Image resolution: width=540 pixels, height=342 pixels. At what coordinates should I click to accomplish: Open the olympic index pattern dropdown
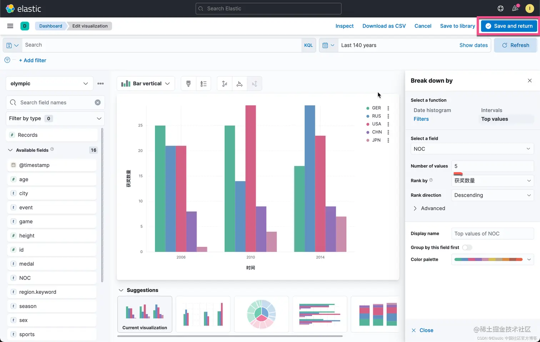49,84
